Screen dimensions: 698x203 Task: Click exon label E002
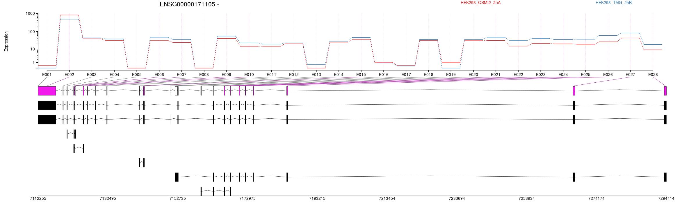click(69, 75)
